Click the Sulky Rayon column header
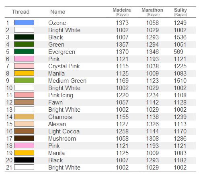This screenshot has width=201, height=176. (180, 12)
